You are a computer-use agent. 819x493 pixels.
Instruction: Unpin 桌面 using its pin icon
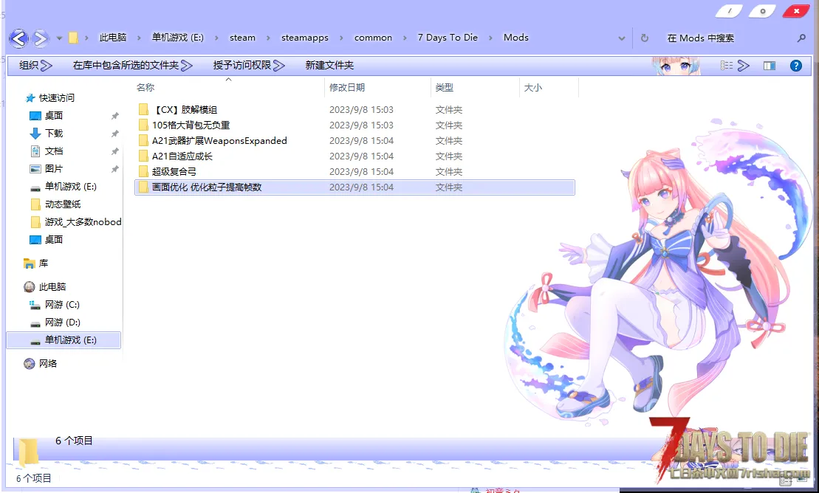(115, 116)
